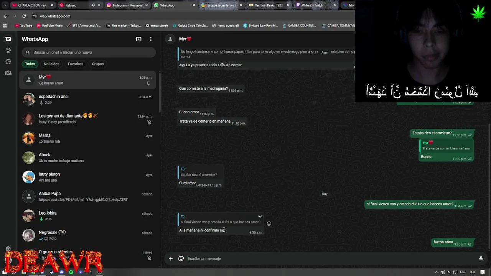Open site info icon in address bar

click(35, 16)
